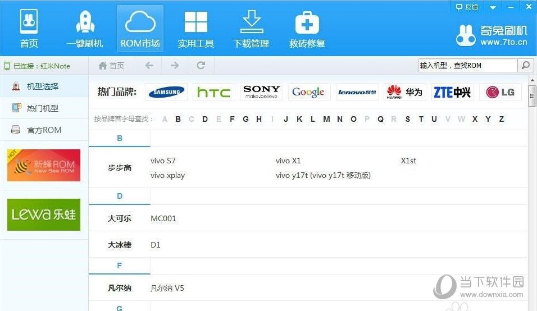Filter brands by letter Y
537x311 pixels.
coord(488,119)
